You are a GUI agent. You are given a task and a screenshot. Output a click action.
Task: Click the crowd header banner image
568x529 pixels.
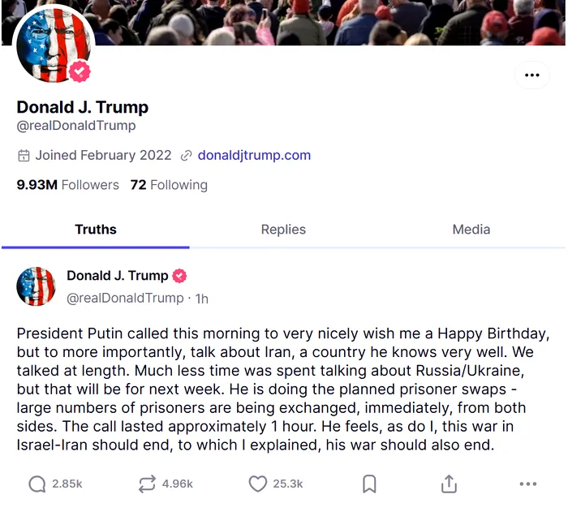pyautogui.click(x=325, y=22)
